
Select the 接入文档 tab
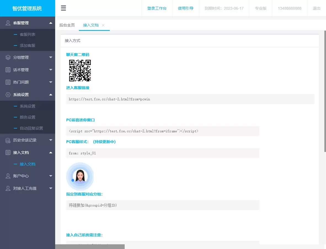coord(91,25)
